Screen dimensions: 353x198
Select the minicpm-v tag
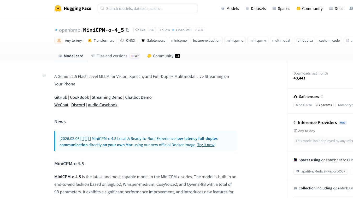258,40
